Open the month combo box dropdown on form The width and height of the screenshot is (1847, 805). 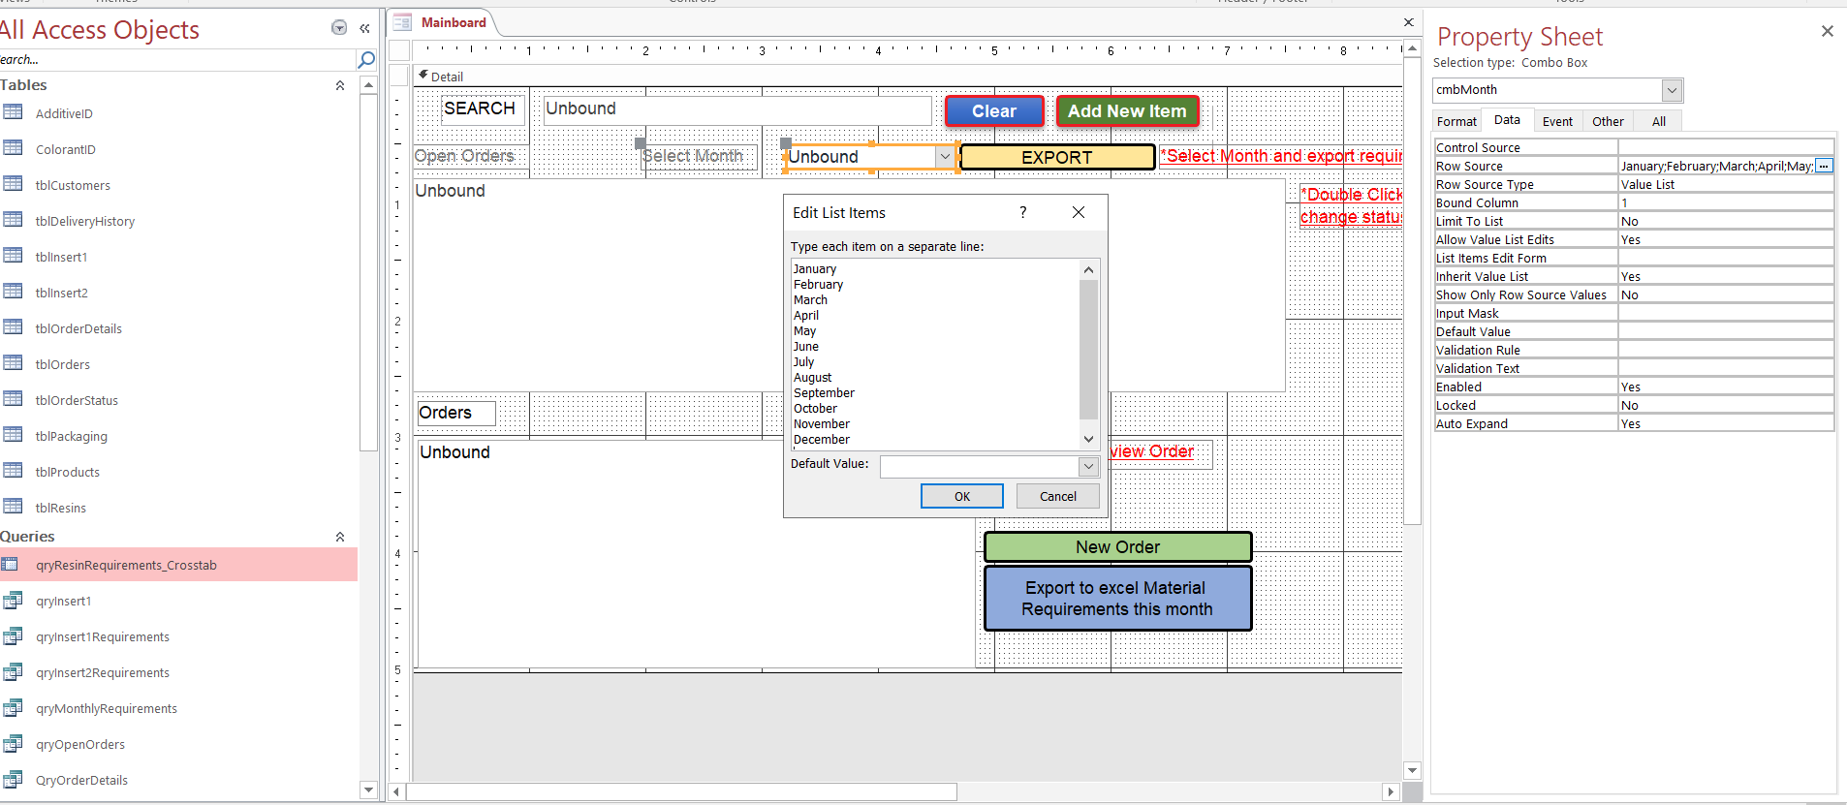[x=945, y=156]
